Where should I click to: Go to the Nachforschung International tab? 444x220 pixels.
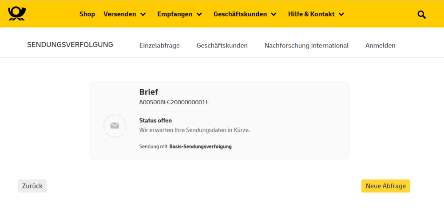306,45
